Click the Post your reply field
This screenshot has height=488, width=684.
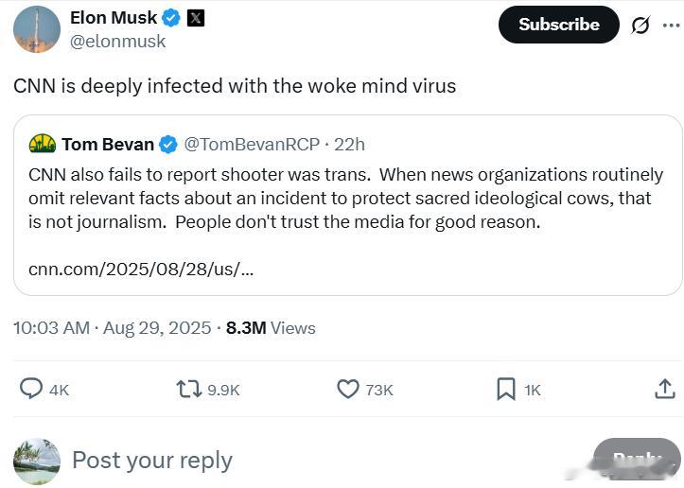point(152,461)
